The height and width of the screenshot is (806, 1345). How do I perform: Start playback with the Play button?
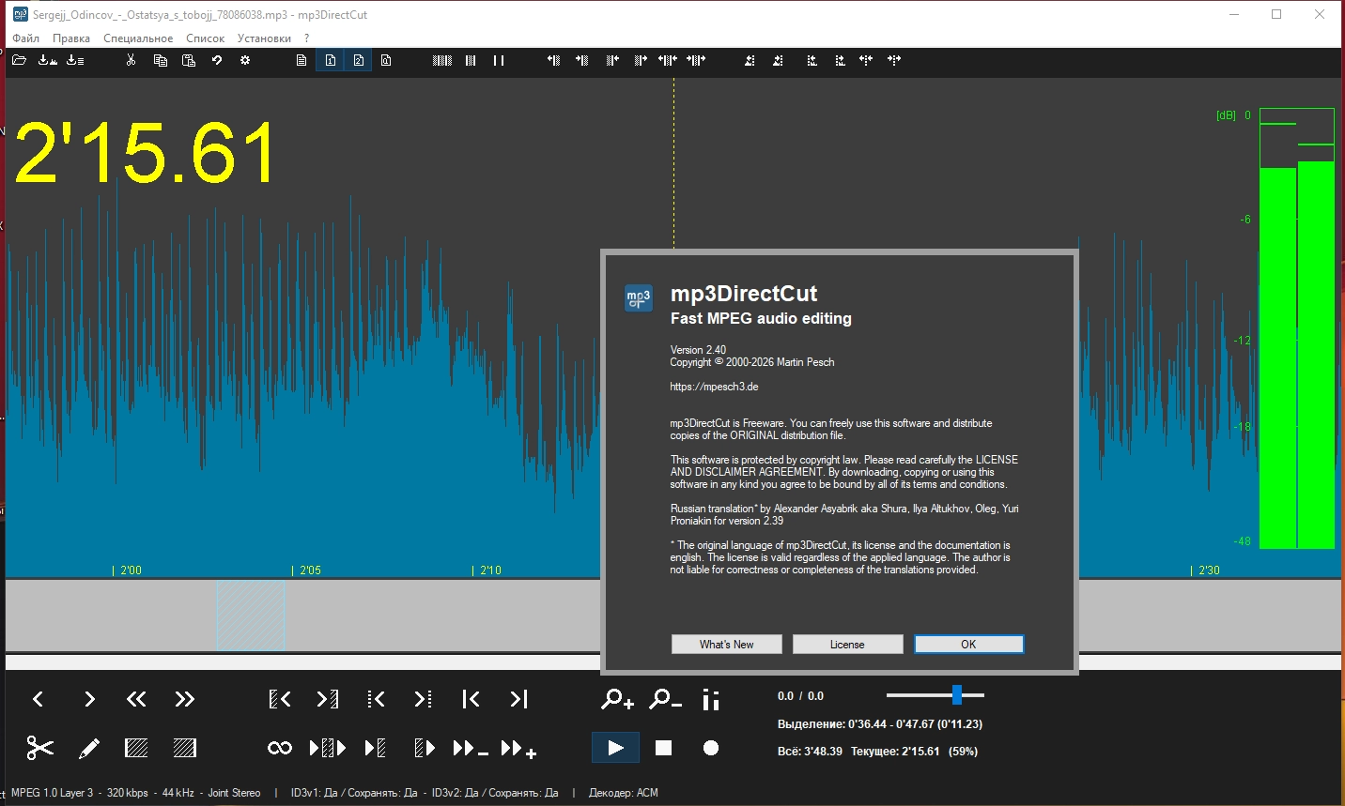(615, 748)
